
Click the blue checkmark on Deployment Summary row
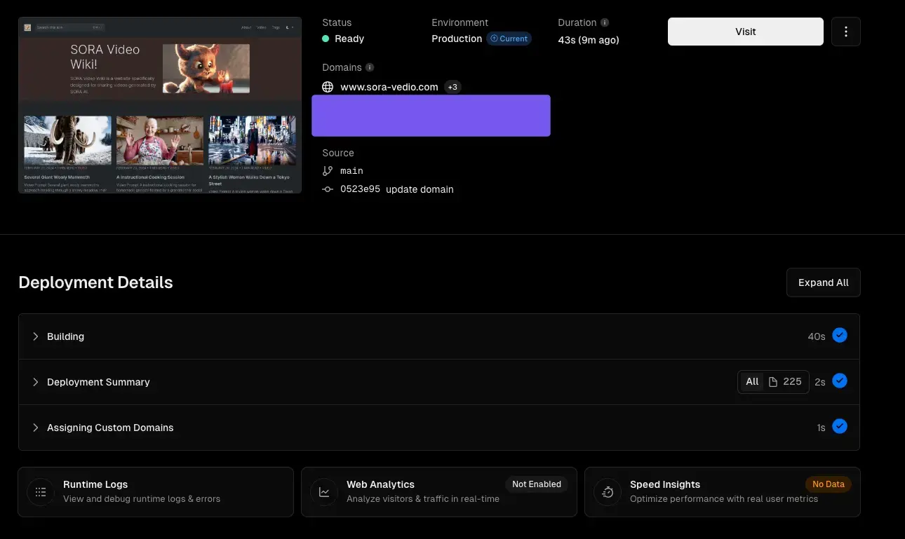pyautogui.click(x=840, y=381)
